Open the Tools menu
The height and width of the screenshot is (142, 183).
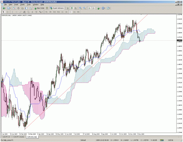[x=29, y=5]
